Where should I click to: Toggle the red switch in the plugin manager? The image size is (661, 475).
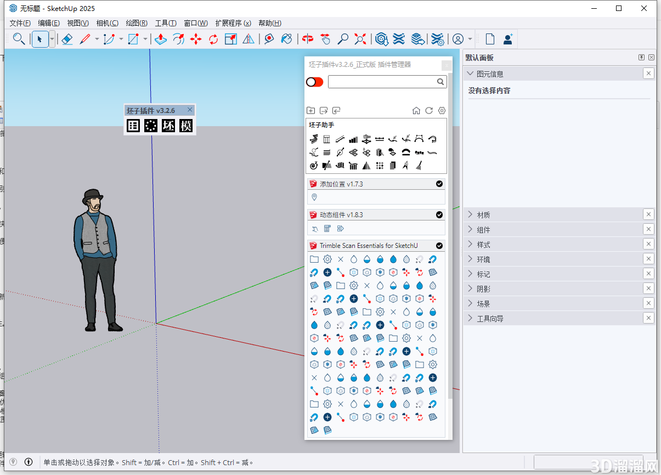[x=314, y=81]
